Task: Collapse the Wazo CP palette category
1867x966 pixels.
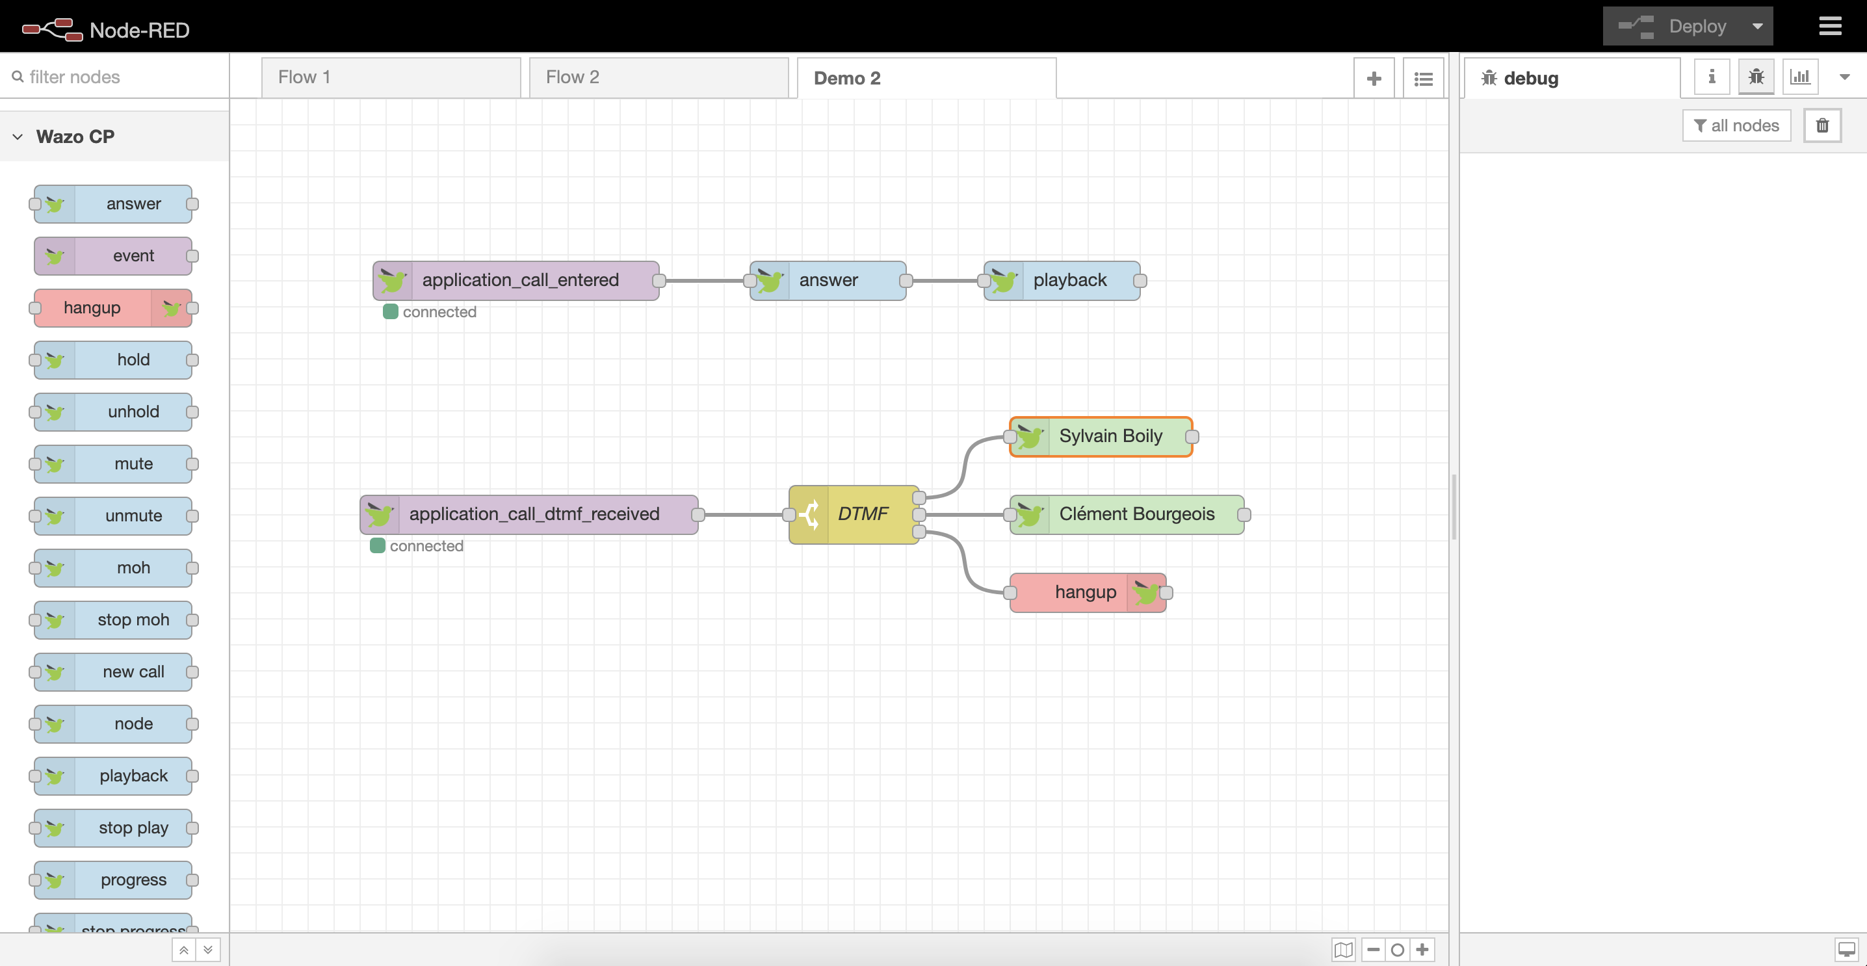Action: (x=18, y=137)
